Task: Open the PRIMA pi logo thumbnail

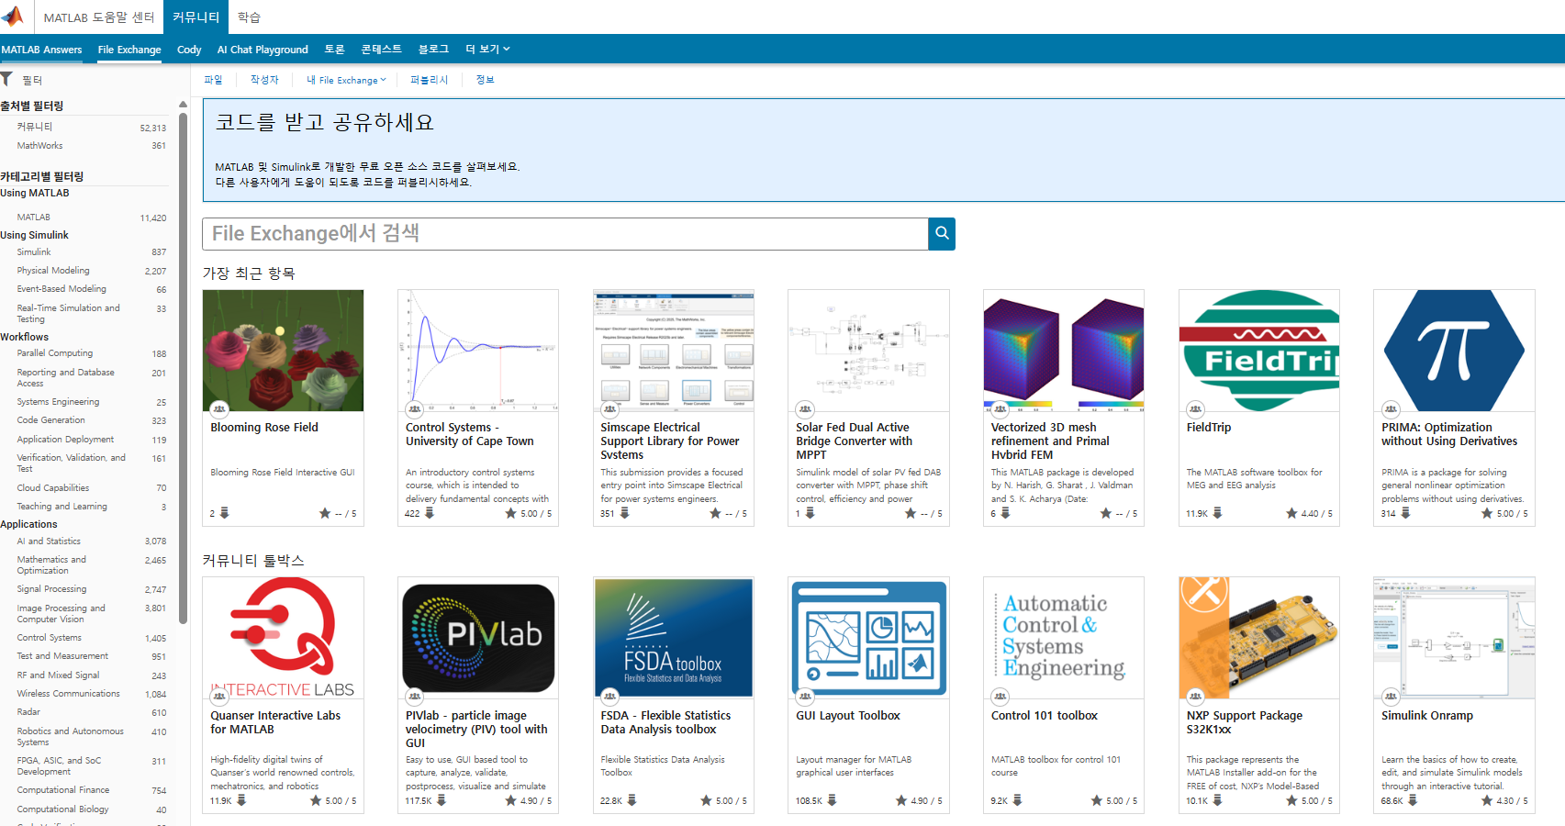Action: click(x=1454, y=351)
